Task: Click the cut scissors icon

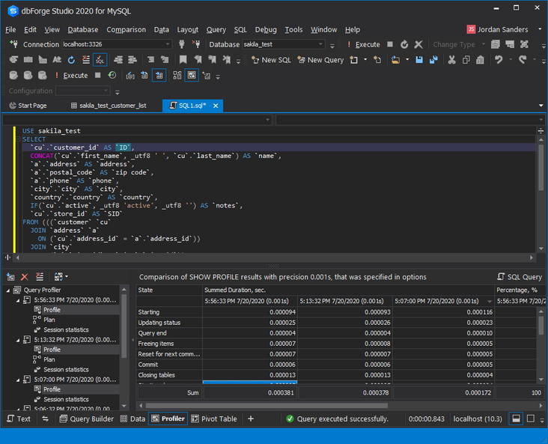Action: point(453,60)
